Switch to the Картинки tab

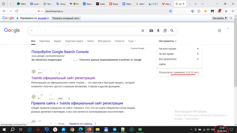point(45,41)
